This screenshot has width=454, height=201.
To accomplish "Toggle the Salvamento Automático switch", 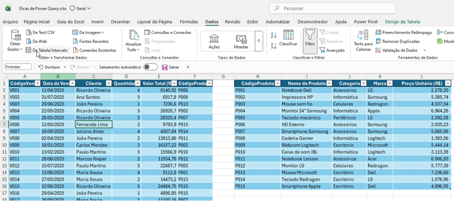I will (x=150, y=67).
